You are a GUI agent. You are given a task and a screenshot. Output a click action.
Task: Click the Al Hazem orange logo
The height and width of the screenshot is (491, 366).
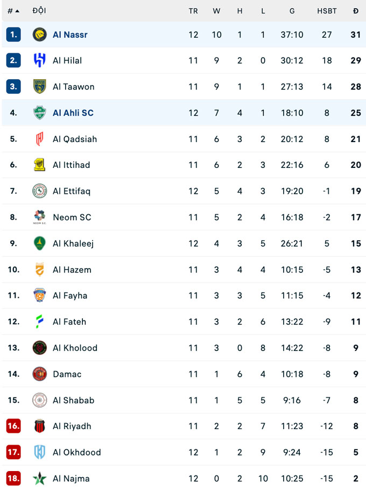click(39, 269)
